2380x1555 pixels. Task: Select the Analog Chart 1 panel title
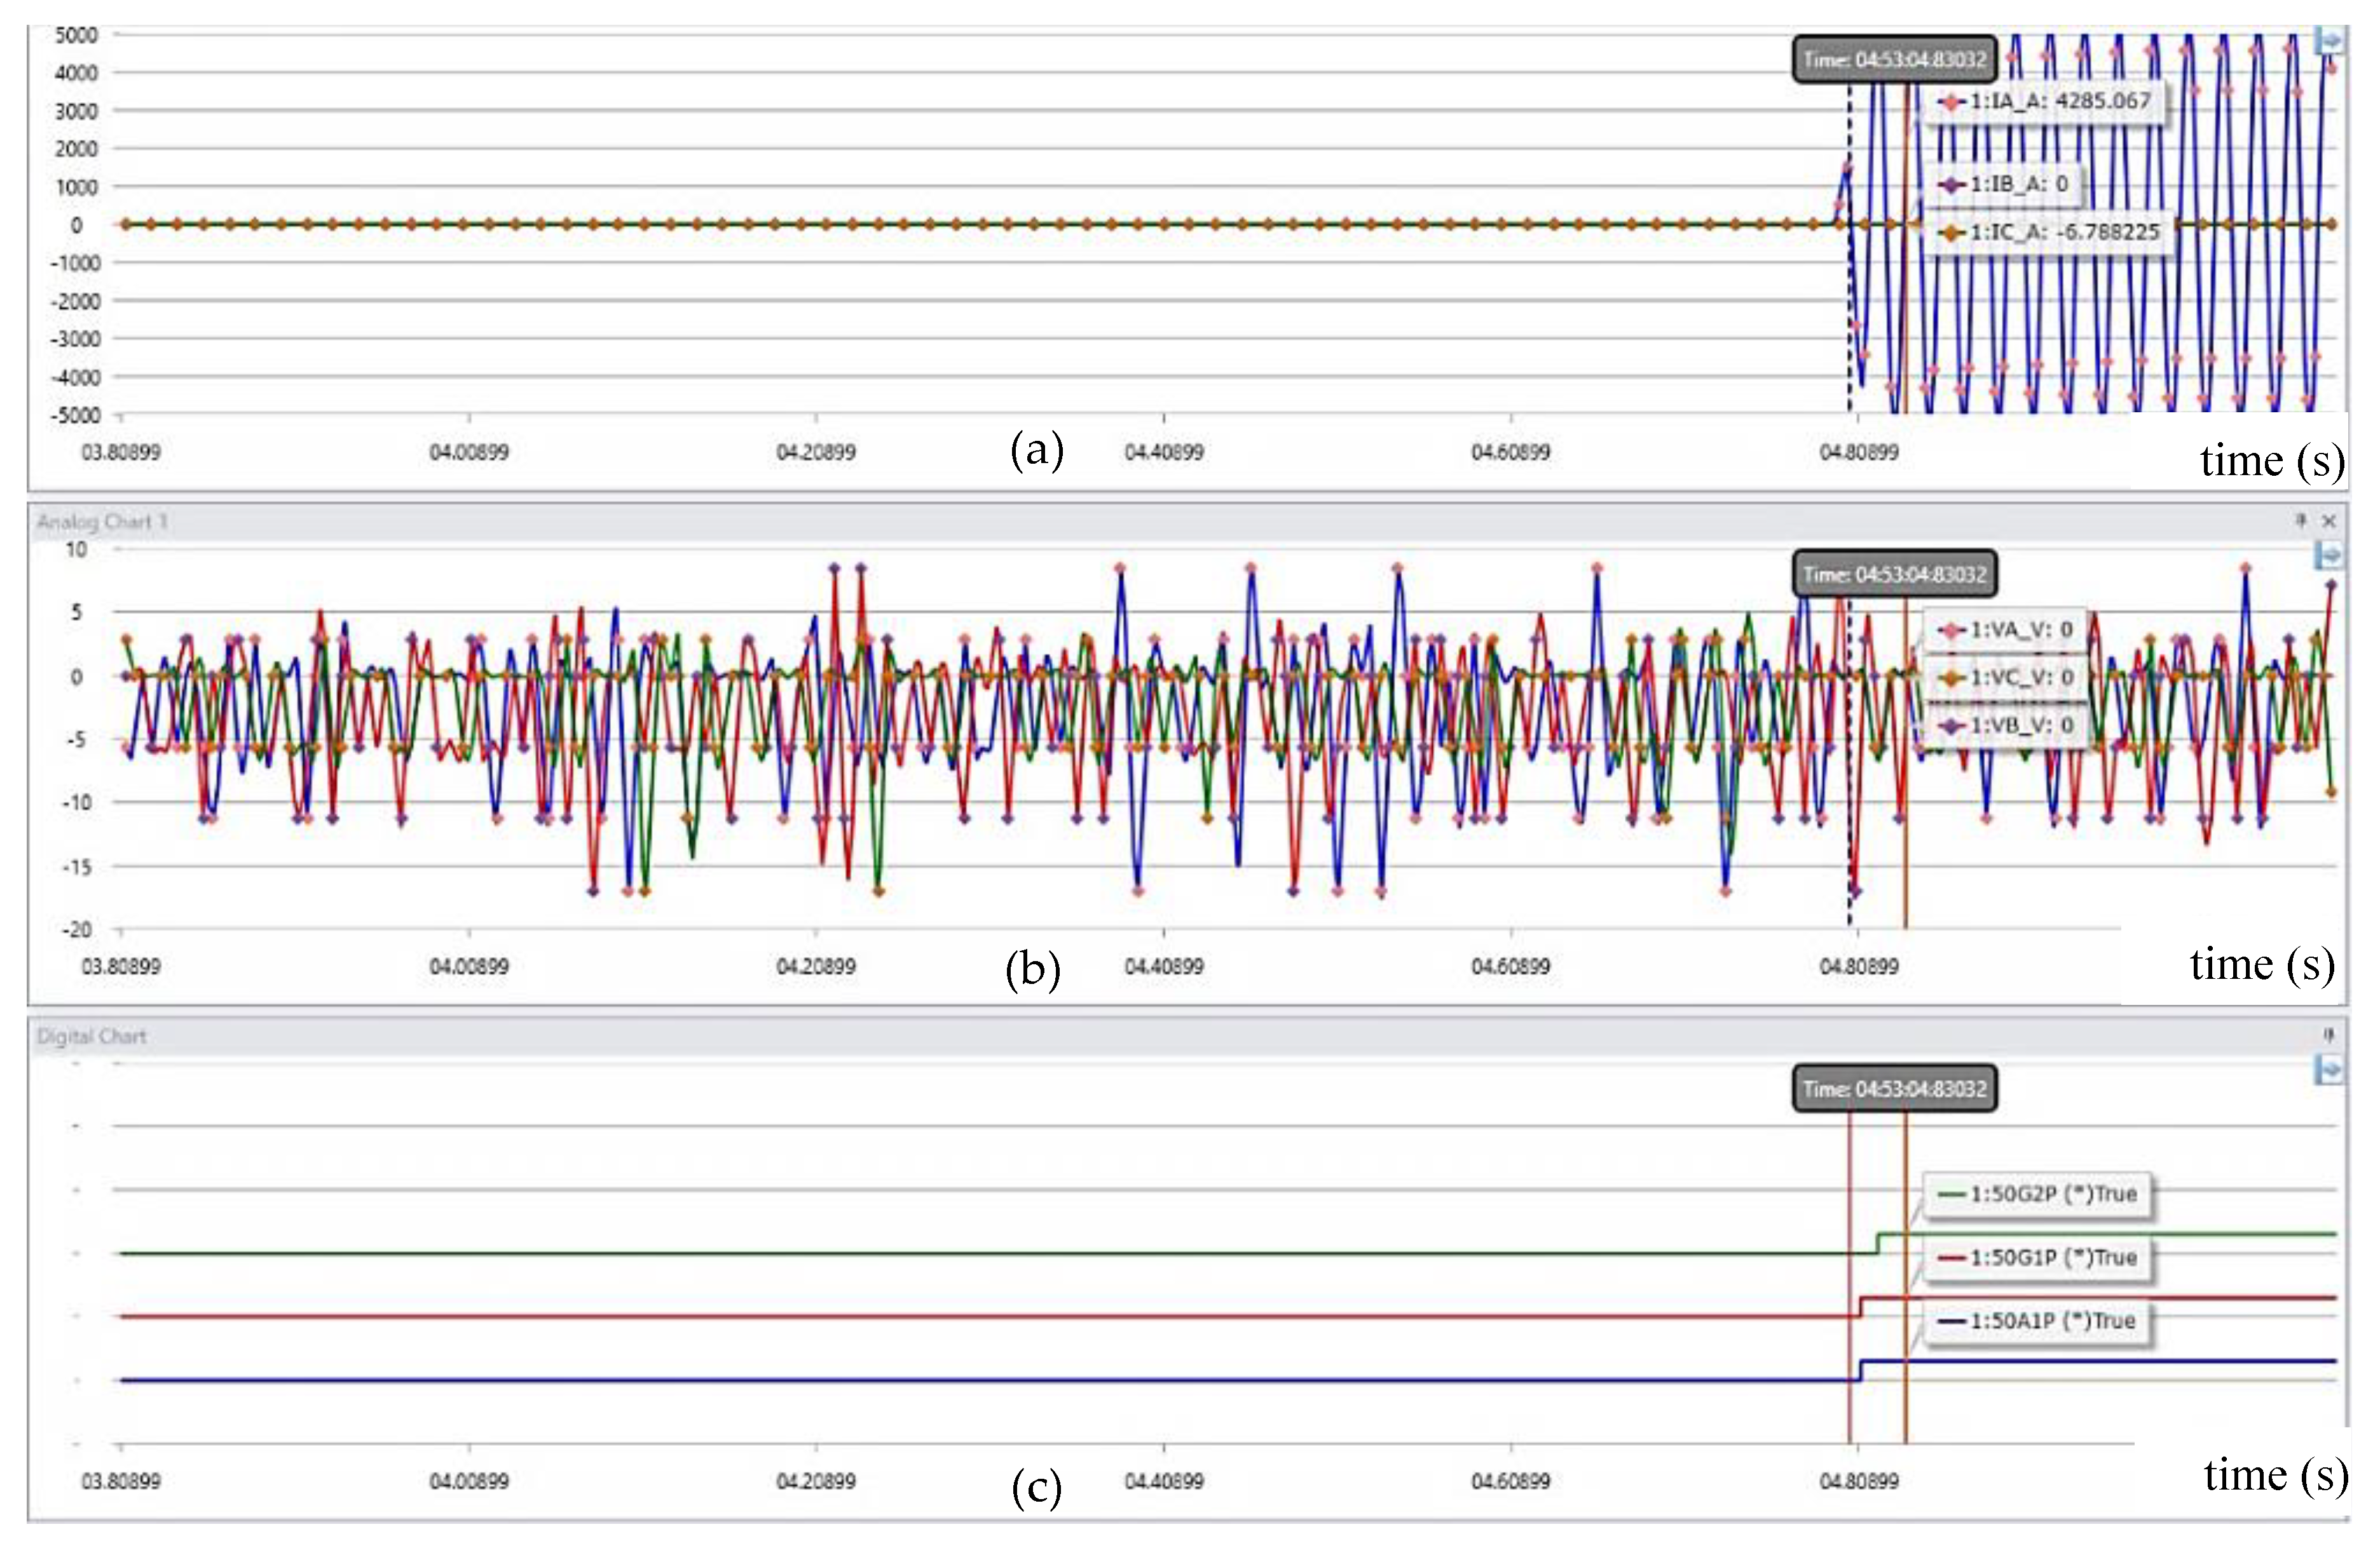click(102, 522)
